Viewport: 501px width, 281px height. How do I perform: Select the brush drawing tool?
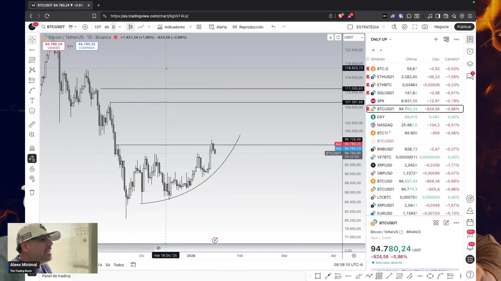click(x=32, y=91)
